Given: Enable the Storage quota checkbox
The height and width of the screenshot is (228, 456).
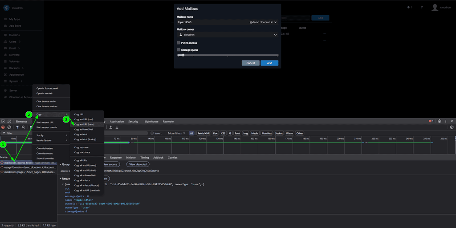Looking at the screenshot, I should 179,50.
